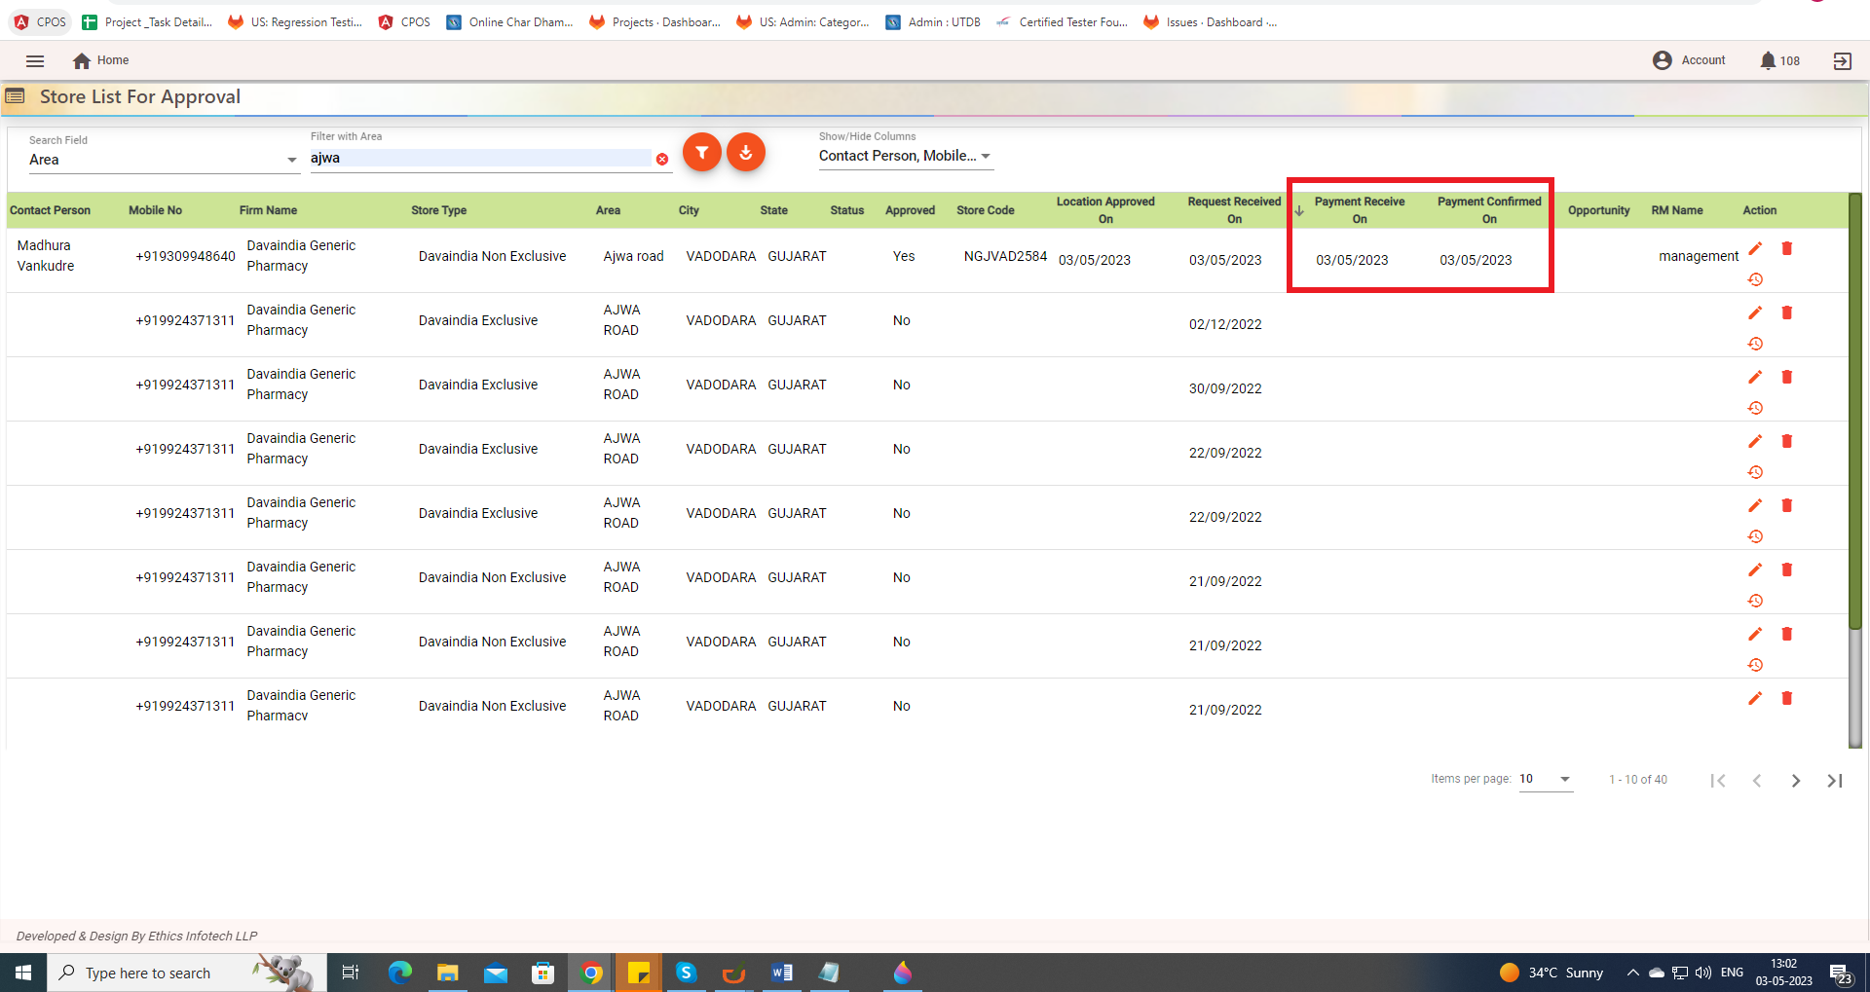Click the orange download export button
The width and height of the screenshot is (1870, 992).
(x=746, y=153)
